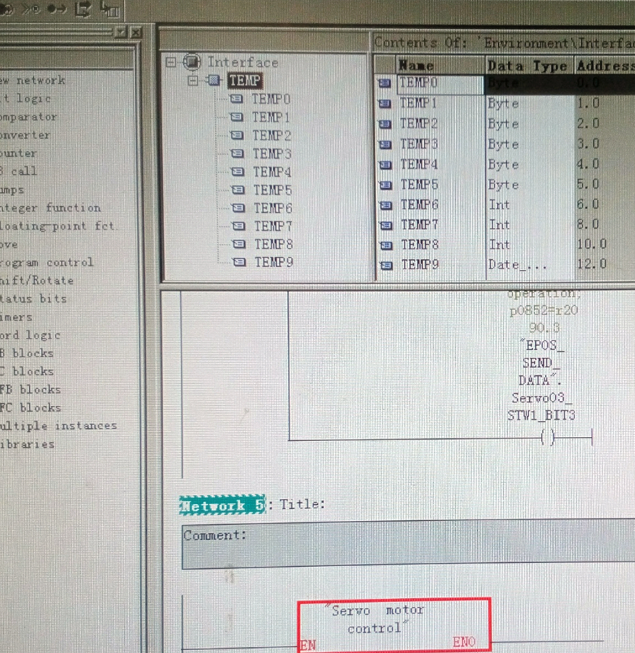635x653 pixels.
Task: Click TEMP3 name cell in table
Action: tap(441, 144)
